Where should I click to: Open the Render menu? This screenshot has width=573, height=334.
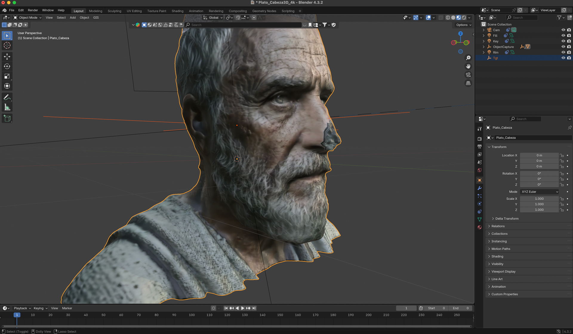(33, 10)
